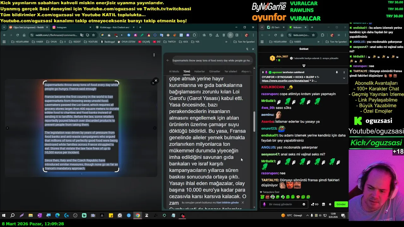Open new tab in left browser
This screenshot has width=404, height=227.
pos(141,27)
